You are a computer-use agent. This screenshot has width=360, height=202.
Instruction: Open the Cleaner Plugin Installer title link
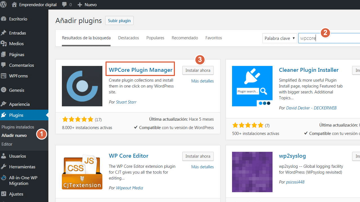click(x=309, y=70)
